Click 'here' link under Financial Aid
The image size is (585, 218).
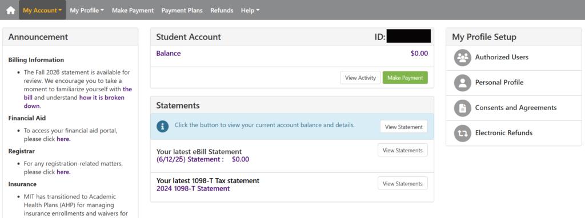tap(63, 139)
